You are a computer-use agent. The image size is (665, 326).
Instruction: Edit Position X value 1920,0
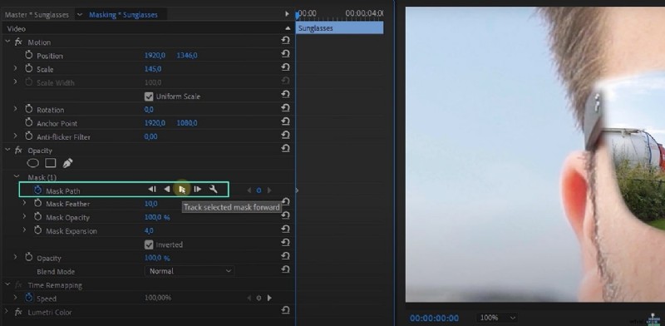coord(155,55)
